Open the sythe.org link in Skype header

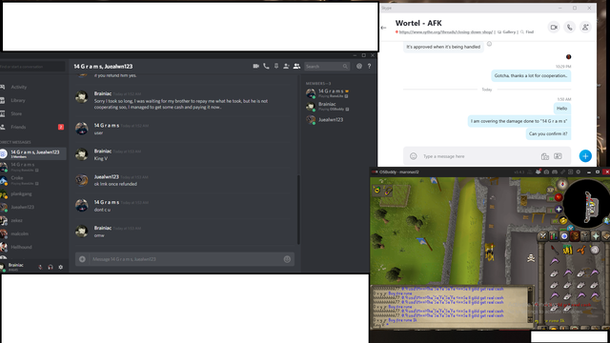click(446, 31)
